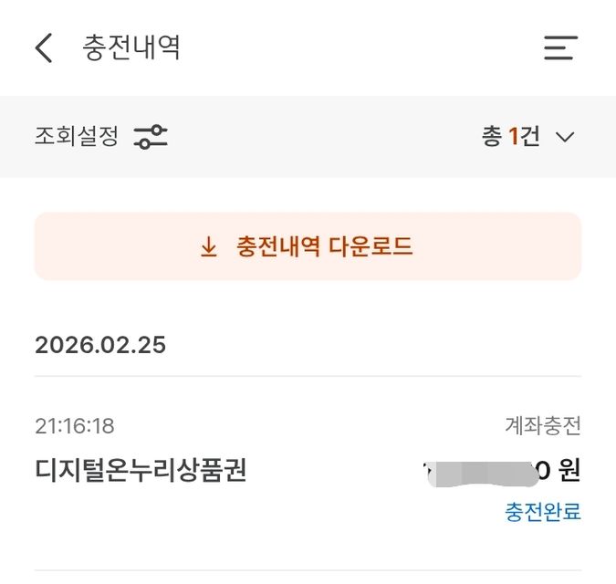Expand the chevron beside 총 1건
616x584 pixels.
click(x=565, y=137)
